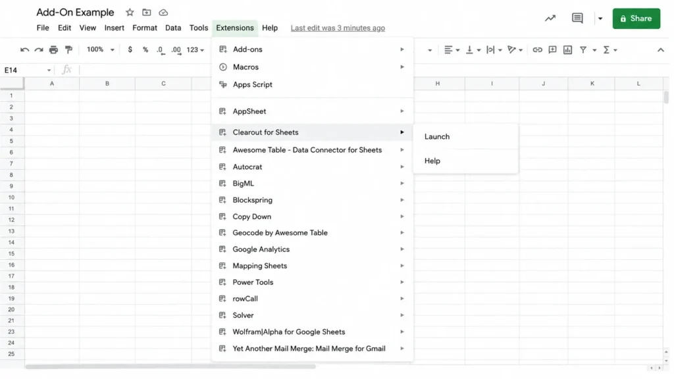674x379 pixels.
Task: Click the insert chart icon
Action: (x=567, y=50)
